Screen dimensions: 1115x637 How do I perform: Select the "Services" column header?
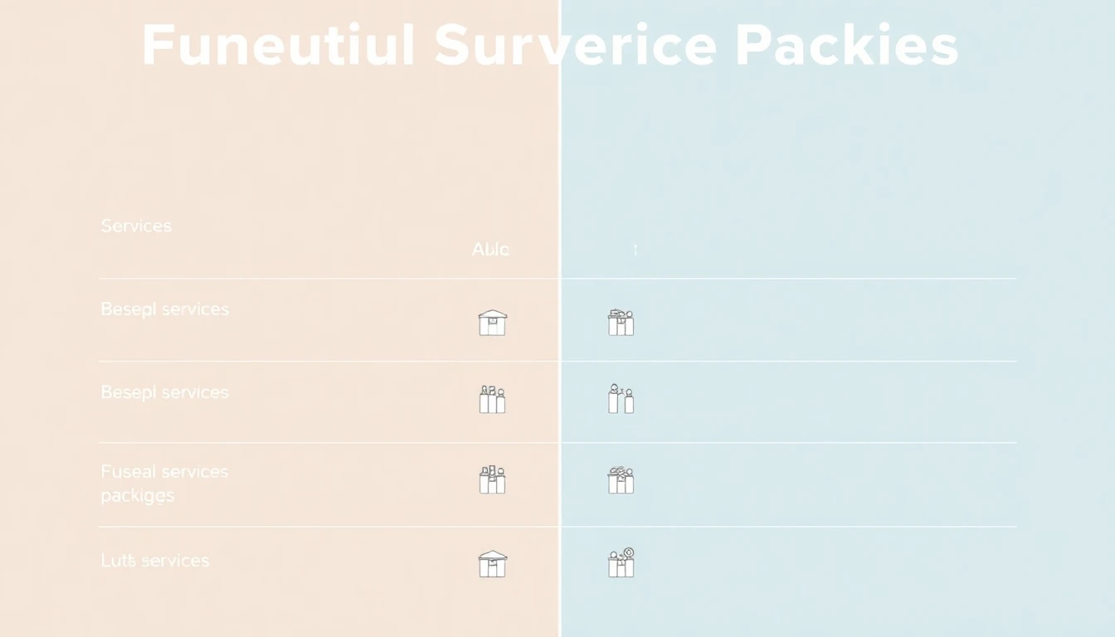[x=136, y=226]
